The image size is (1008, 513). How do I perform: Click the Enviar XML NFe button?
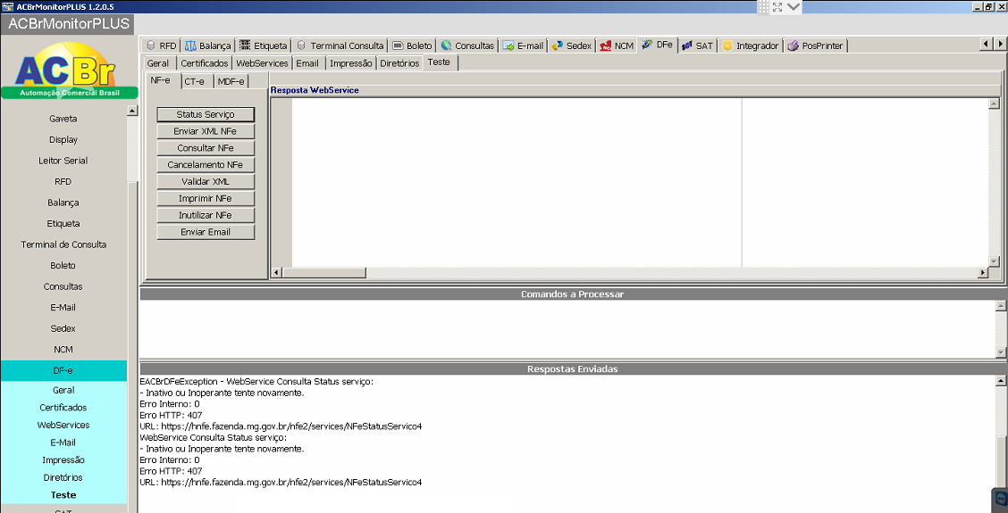[206, 131]
